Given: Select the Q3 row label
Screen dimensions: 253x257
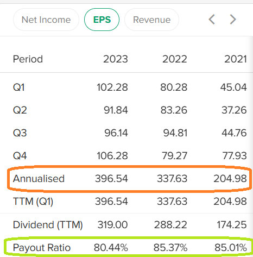Looking at the screenshot, I should (x=20, y=133).
